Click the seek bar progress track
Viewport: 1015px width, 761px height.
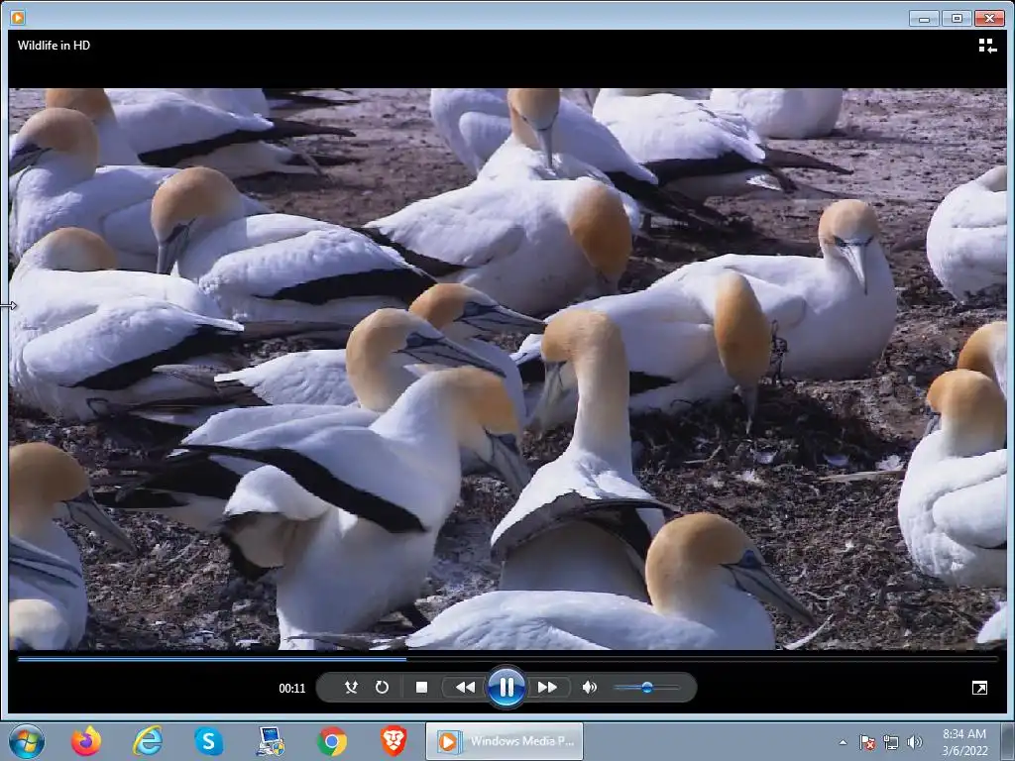tap(507, 659)
